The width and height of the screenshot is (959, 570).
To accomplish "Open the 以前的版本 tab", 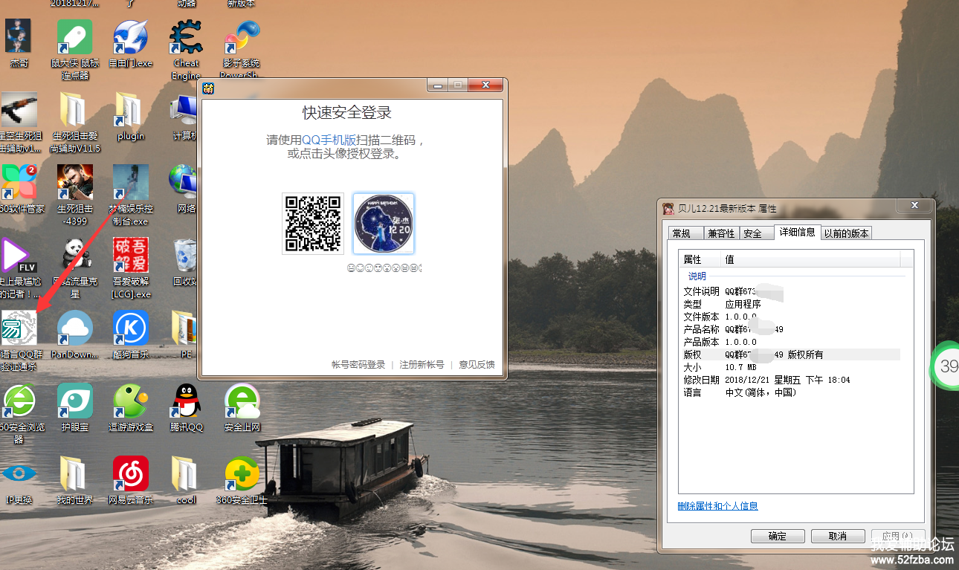I will coord(846,233).
